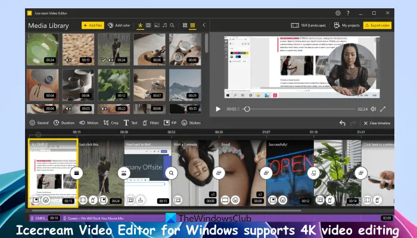Open transition after the OPEN sign clip
Viewport: 417px width, 238px height.
point(313,173)
